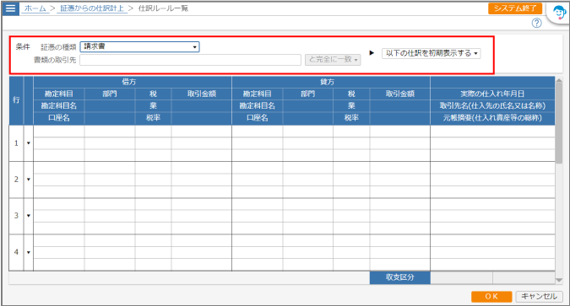
Task: Expand the row 1 dropdown arrow
Action: tap(29, 143)
